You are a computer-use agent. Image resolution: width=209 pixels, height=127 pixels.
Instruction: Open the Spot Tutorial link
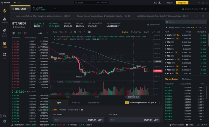coord(154,24)
